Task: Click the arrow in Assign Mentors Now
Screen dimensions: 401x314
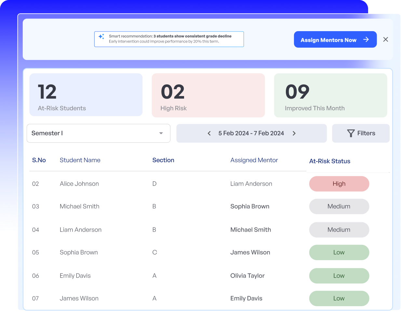Action: tap(366, 40)
